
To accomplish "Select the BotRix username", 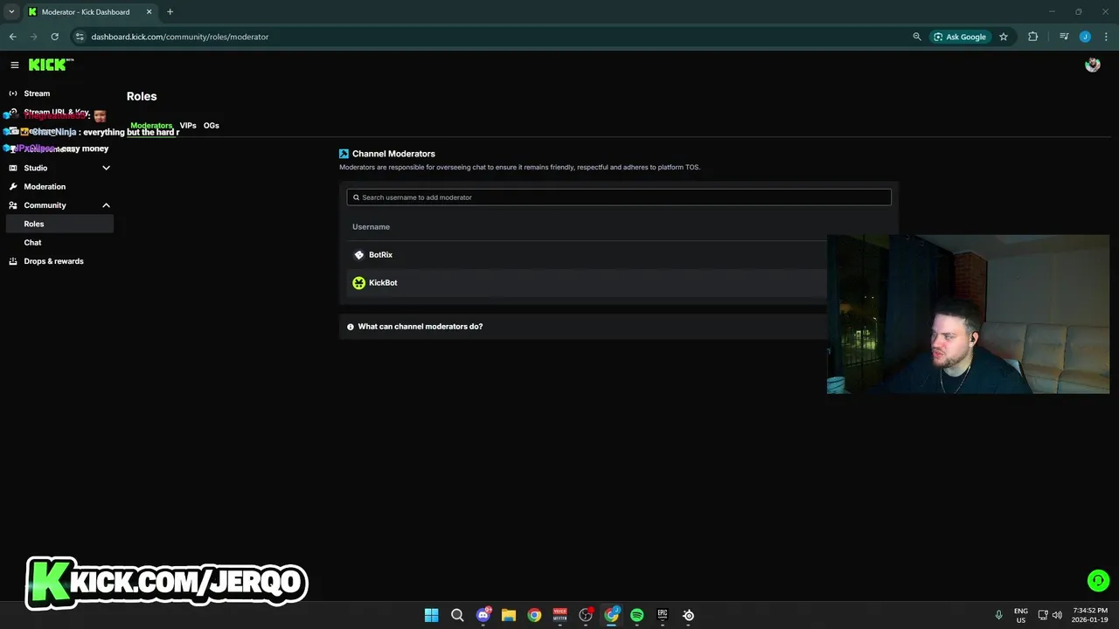I will pyautogui.click(x=380, y=255).
